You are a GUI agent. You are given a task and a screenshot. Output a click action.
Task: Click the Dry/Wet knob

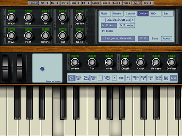171,62
